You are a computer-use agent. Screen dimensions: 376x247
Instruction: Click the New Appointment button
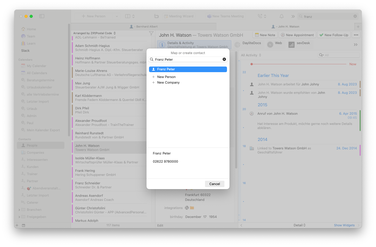(297, 35)
